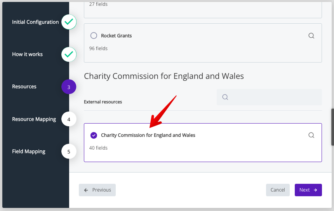Click the external resources search input field
The height and width of the screenshot is (211, 334).
coord(269,97)
